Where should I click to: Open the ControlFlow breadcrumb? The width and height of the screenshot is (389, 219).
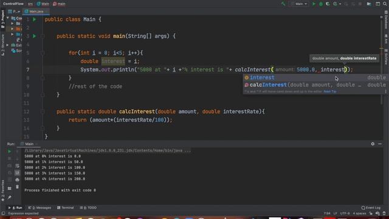(13, 4)
